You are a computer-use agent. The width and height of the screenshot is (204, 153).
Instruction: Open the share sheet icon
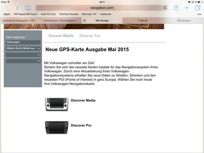tap(176, 8)
